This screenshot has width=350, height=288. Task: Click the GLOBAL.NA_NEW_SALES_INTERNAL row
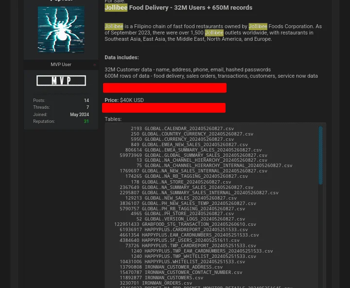[x=193, y=171]
